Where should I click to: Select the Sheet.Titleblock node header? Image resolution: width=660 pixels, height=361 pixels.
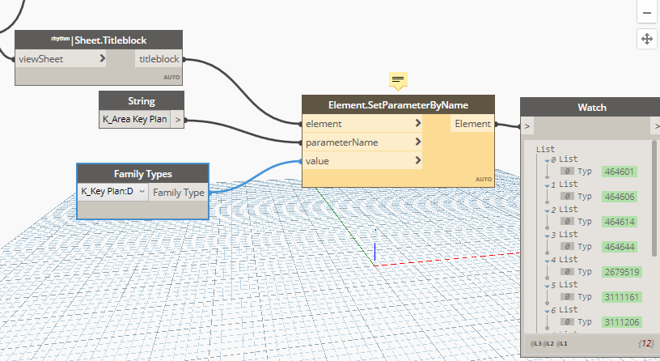(99, 40)
